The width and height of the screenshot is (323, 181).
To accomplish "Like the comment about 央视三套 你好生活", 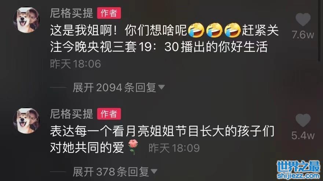I will click(x=303, y=19).
